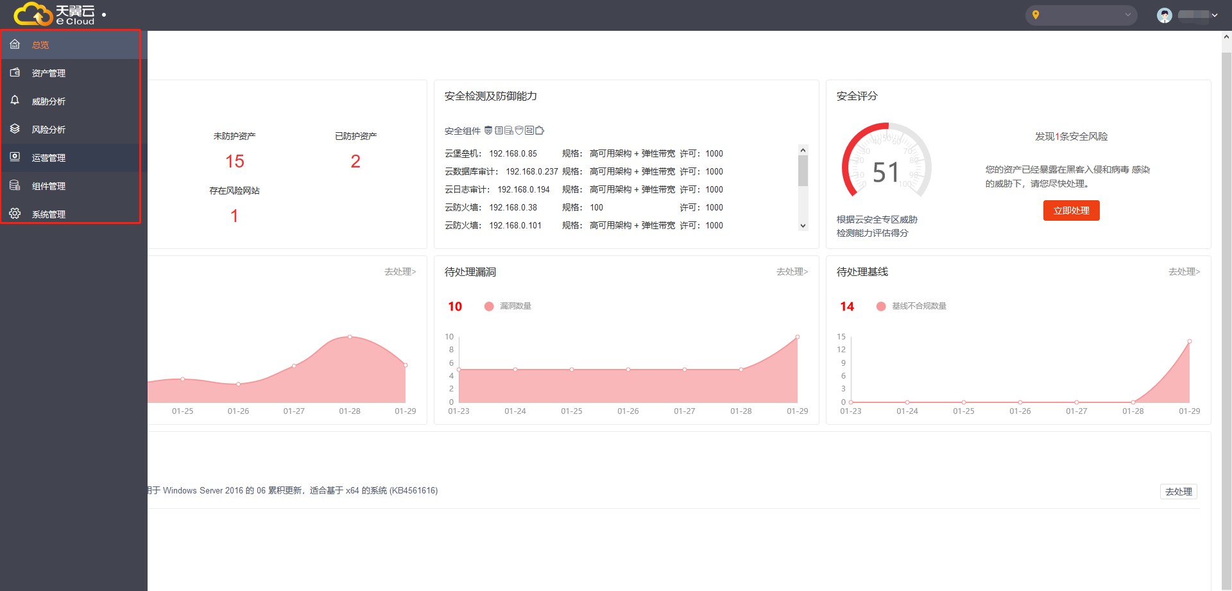Screen dimensions: 1232x591
Task: Click the layers icon for 风险分析
Action: [x=15, y=129]
